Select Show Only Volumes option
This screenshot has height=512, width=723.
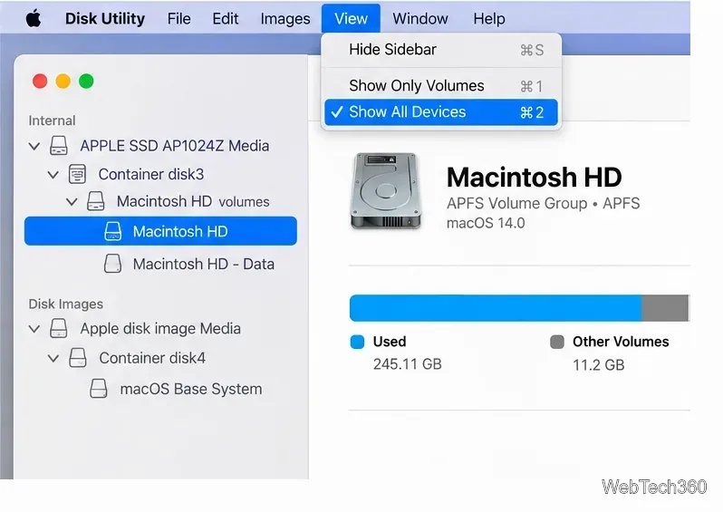point(441,86)
